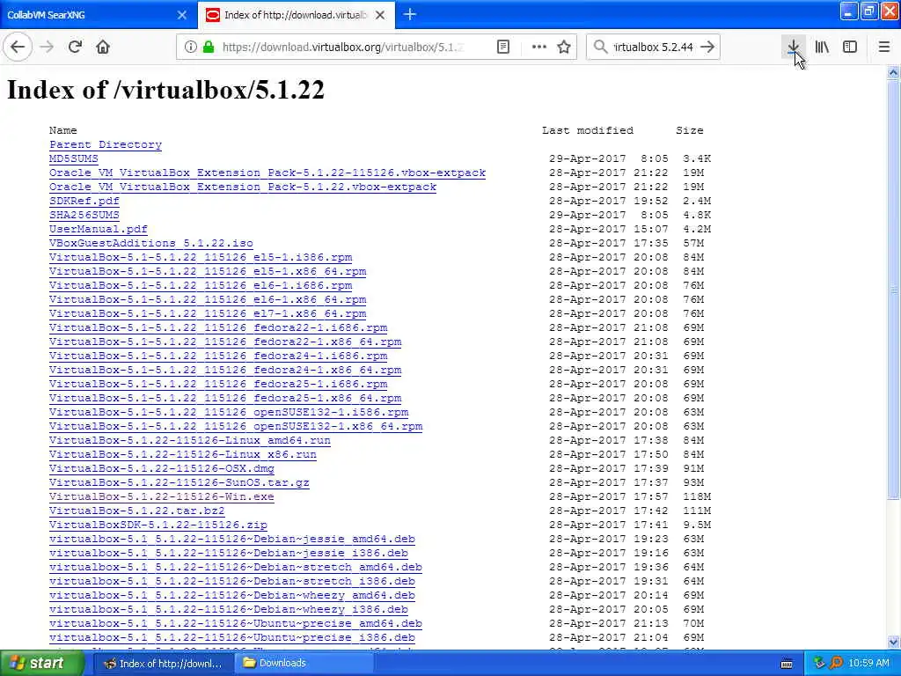Viewport: 901px width, 676px height.
Task: Click the 10:59 AM clock
Action: pos(868,663)
